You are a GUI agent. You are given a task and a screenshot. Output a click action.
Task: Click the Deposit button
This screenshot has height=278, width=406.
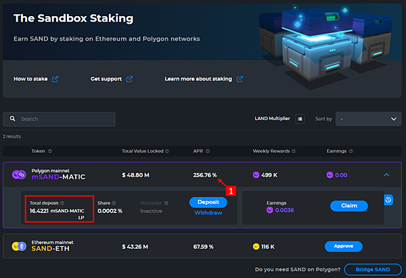tap(208, 202)
